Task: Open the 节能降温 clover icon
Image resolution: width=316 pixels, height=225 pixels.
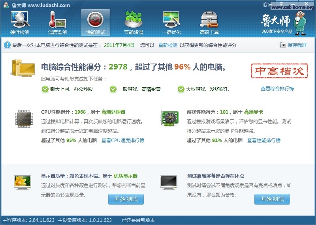Action: pyautogui.click(x=134, y=23)
